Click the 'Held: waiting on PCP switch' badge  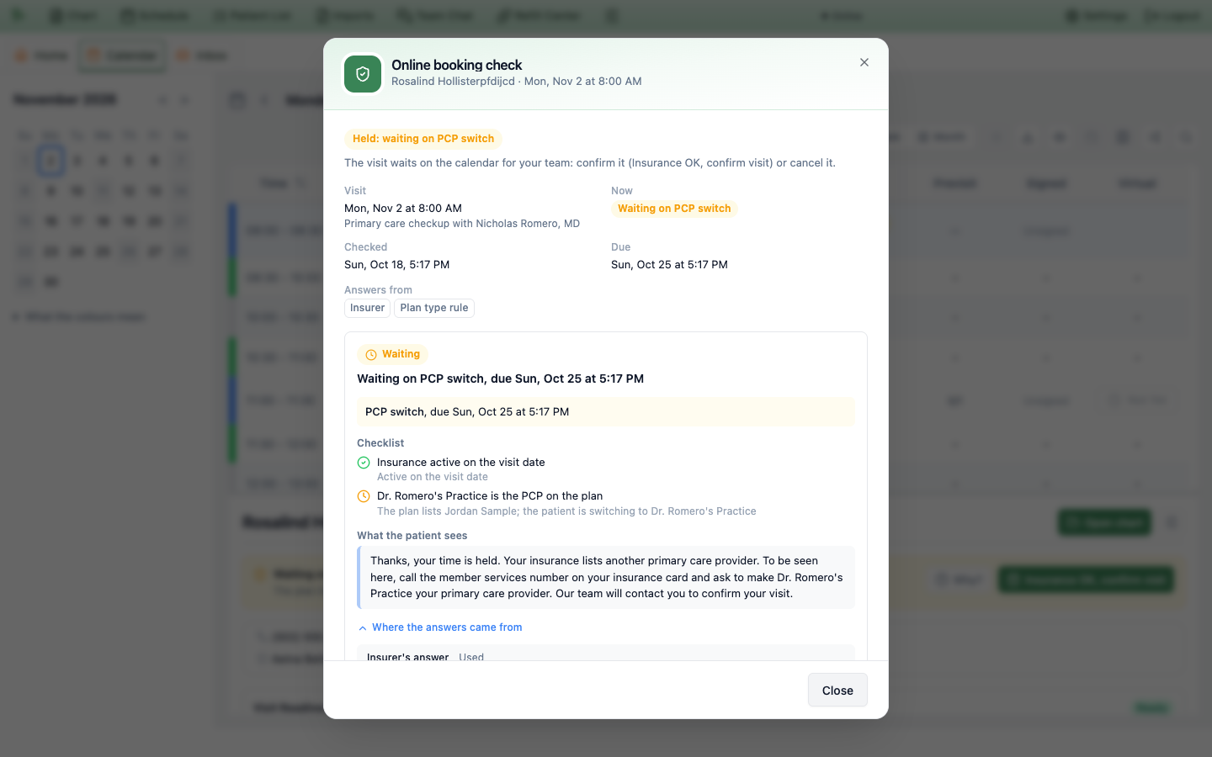coord(423,139)
